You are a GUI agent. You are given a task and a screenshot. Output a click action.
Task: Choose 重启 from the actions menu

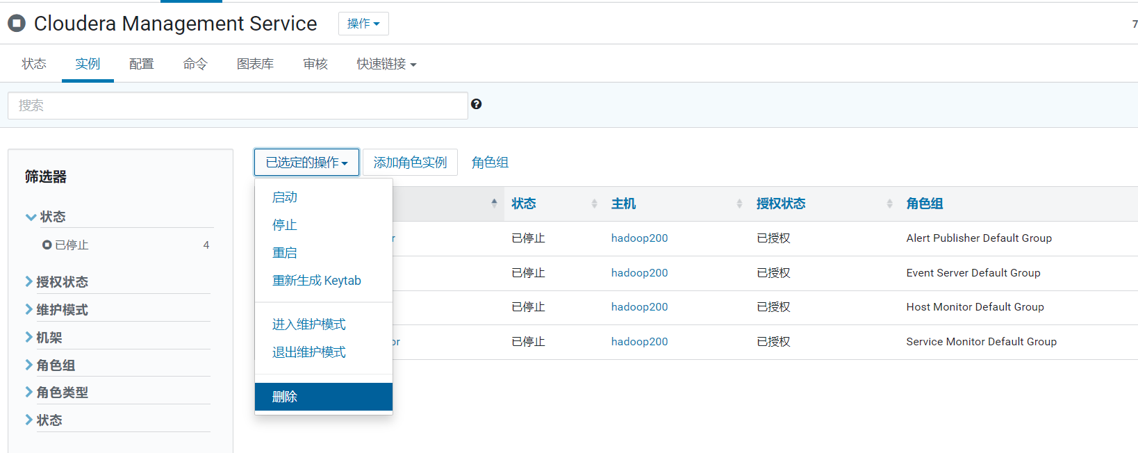click(324, 253)
